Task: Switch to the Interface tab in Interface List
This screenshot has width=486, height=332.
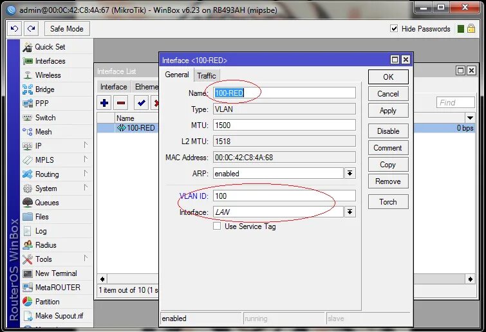Action: coord(114,87)
